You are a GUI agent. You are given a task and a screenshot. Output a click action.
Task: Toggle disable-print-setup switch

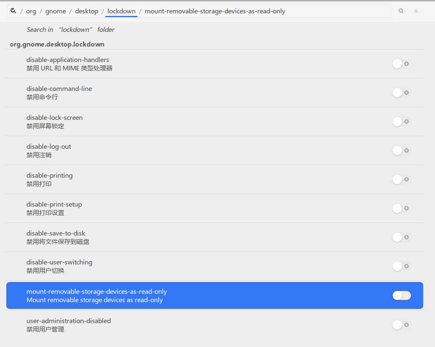(x=401, y=208)
